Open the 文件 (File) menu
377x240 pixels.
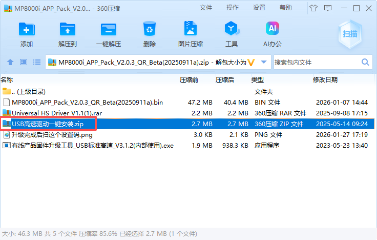pos(206,8)
